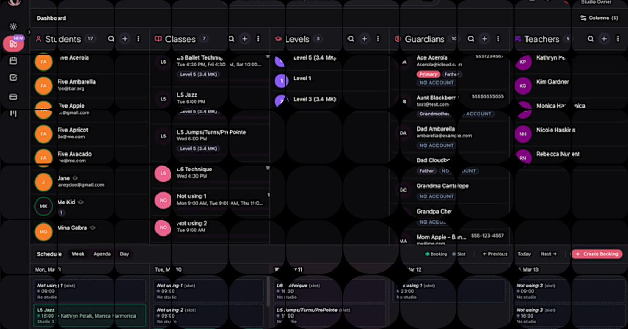Viewport: 628px width, 329px height.
Task: Open student Five Ambarella
Action: (90, 85)
